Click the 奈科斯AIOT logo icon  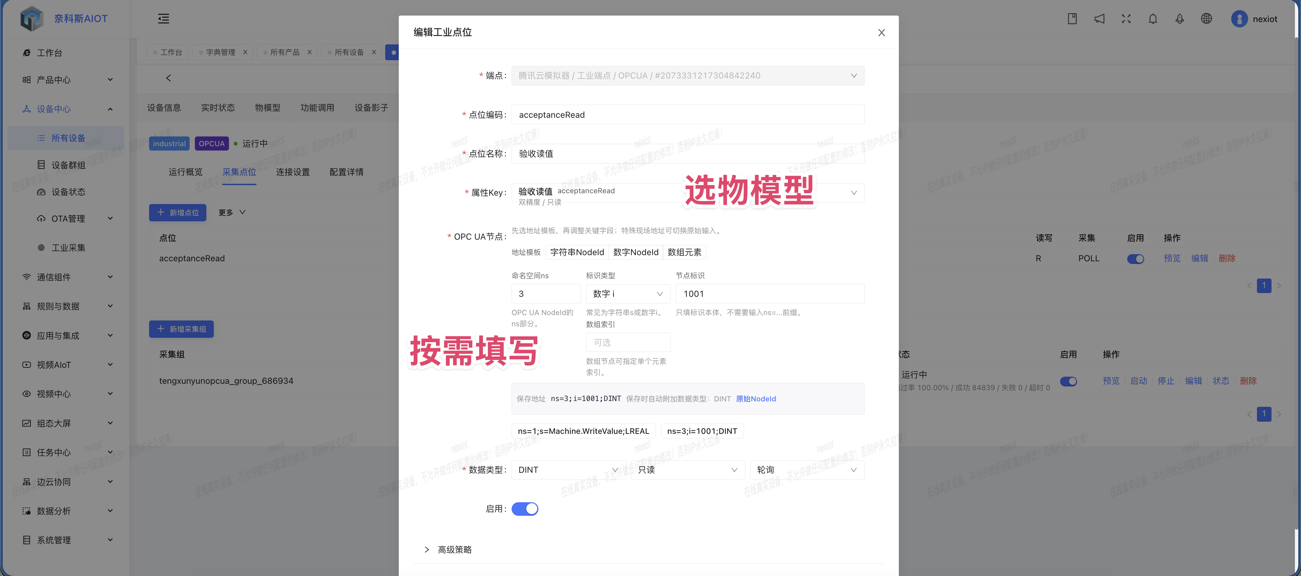(31, 19)
